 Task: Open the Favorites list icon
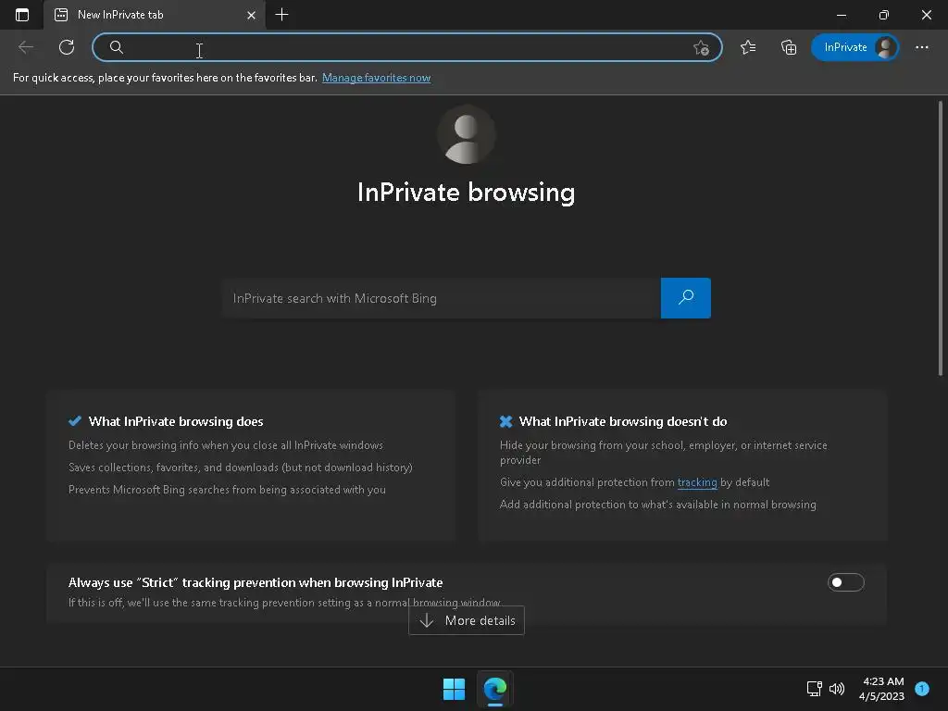748,47
